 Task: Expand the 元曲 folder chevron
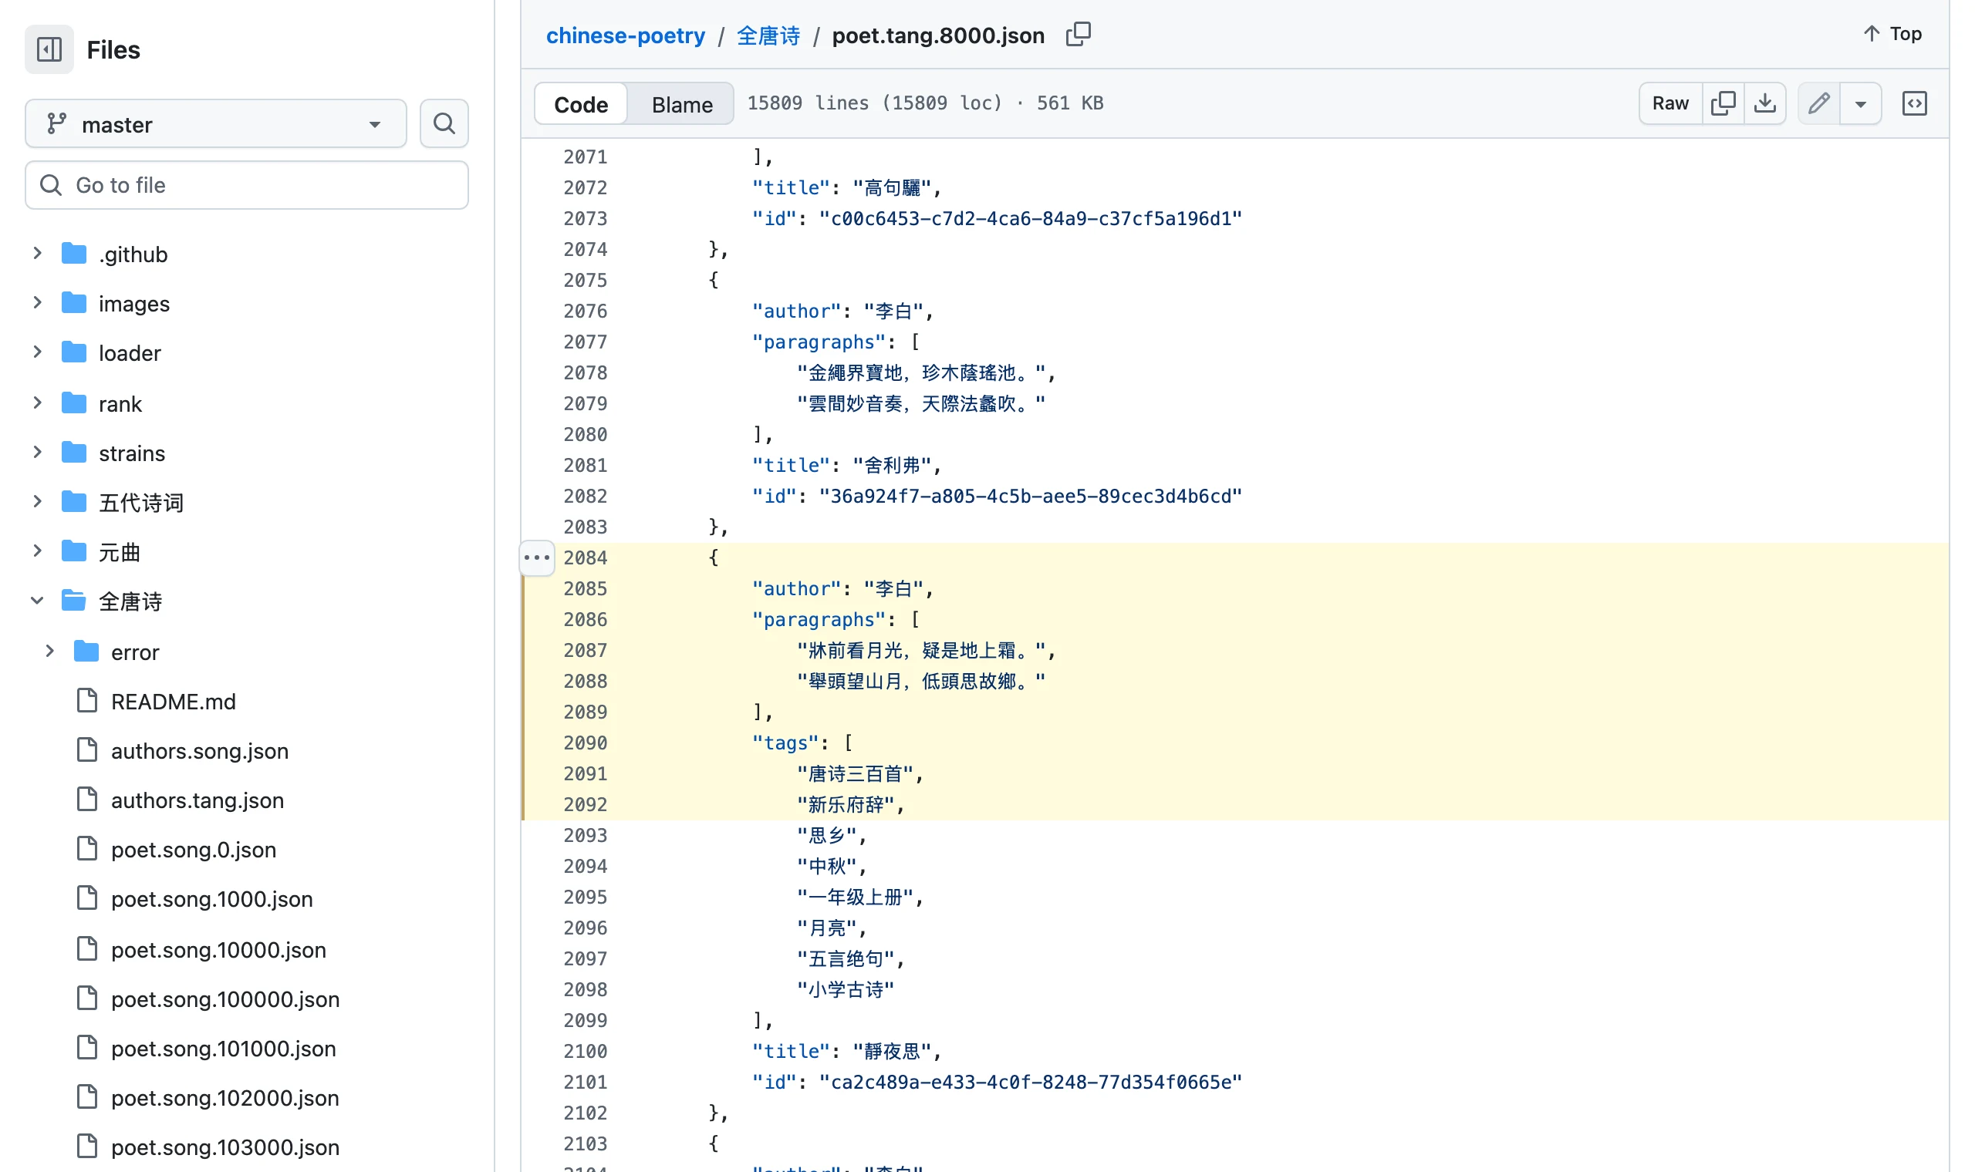pyautogui.click(x=37, y=551)
